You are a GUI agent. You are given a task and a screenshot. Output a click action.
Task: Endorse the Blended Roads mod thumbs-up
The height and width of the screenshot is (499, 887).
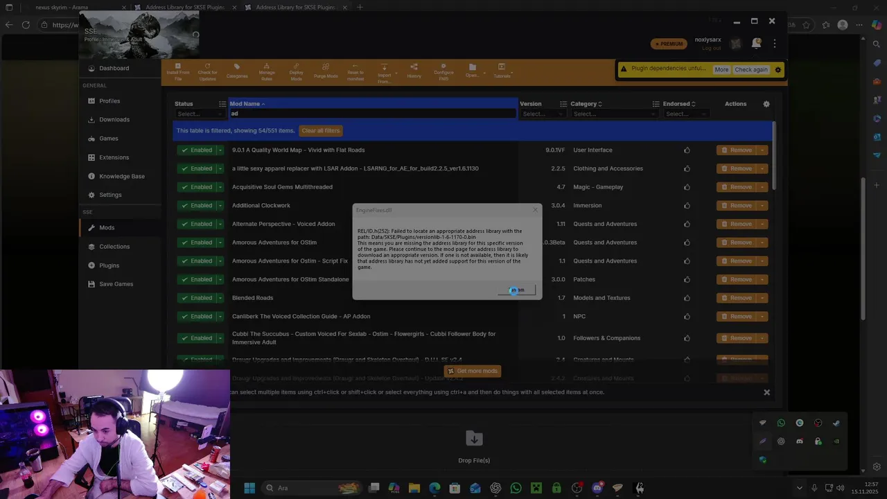pos(687,298)
